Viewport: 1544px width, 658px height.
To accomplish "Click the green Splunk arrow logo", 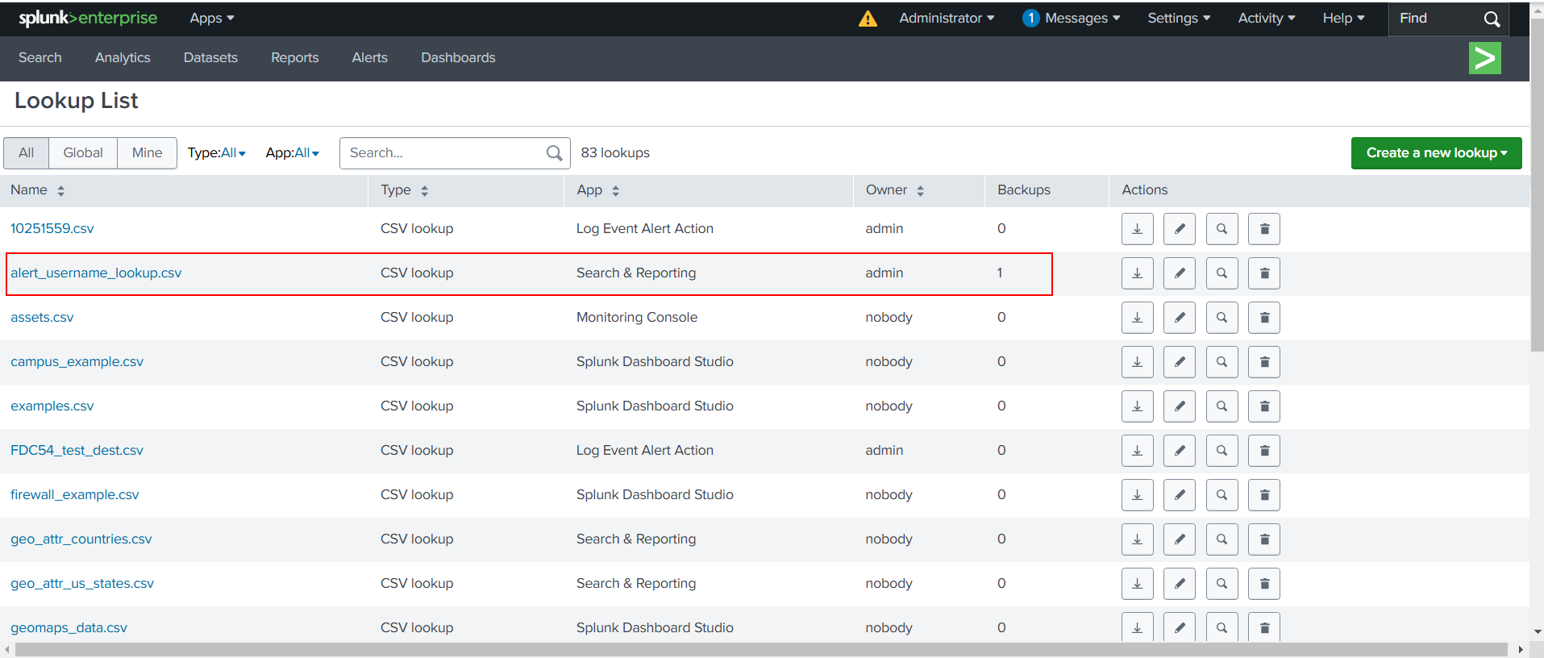I will [x=1484, y=58].
